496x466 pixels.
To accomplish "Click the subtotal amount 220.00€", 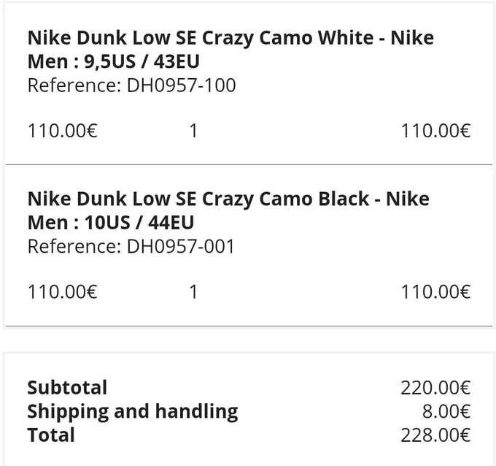I will point(435,388).
